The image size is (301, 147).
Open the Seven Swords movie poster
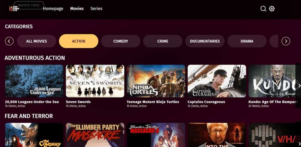tap(95, 81)
